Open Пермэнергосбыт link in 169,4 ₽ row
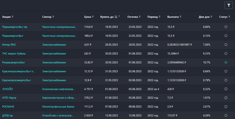Image resolution: width=235 pixels, height=119 pixels. (x=13, y=36)
